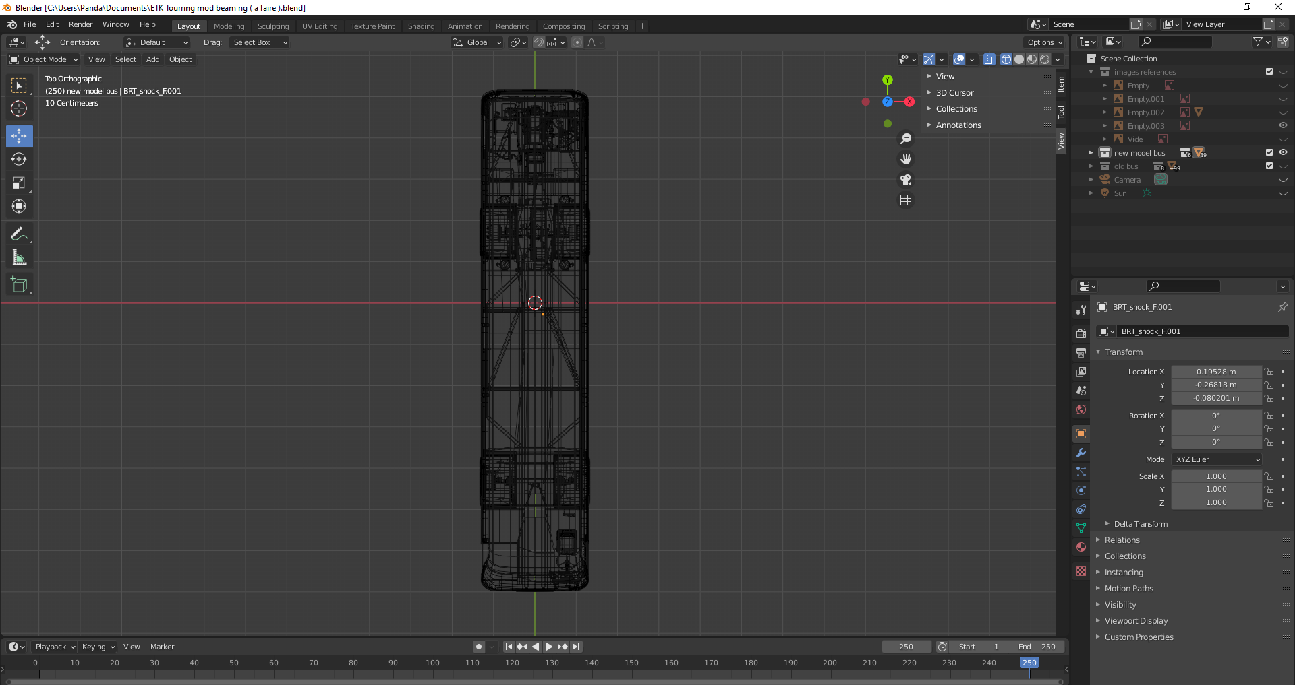
Task: Select the Add Cube tool
Action: tap(19, 285)
